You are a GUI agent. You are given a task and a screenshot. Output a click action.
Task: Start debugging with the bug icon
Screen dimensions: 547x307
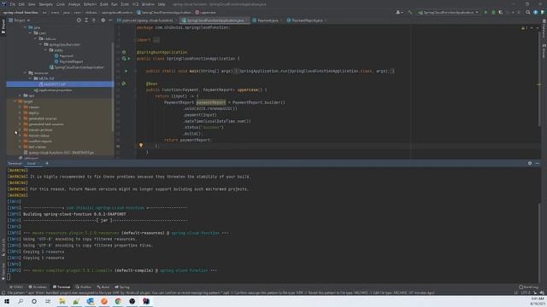point(493,12)
